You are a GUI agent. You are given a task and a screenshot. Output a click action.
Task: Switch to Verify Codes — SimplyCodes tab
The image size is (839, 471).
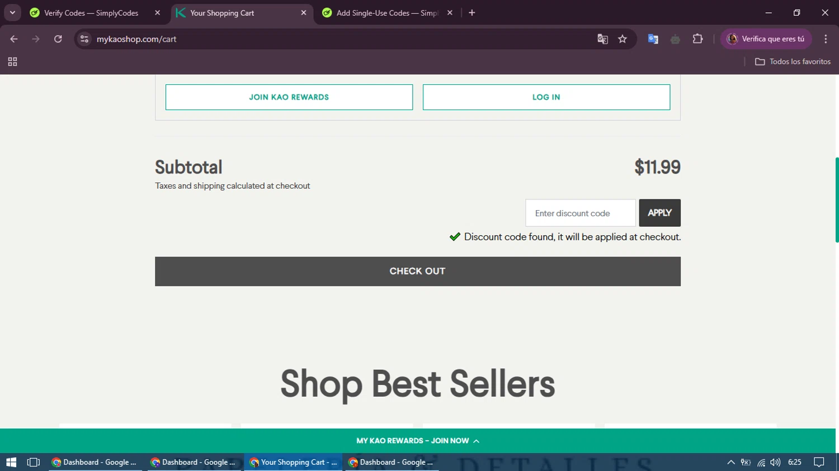pyautogui.click(x=91, y=13)
